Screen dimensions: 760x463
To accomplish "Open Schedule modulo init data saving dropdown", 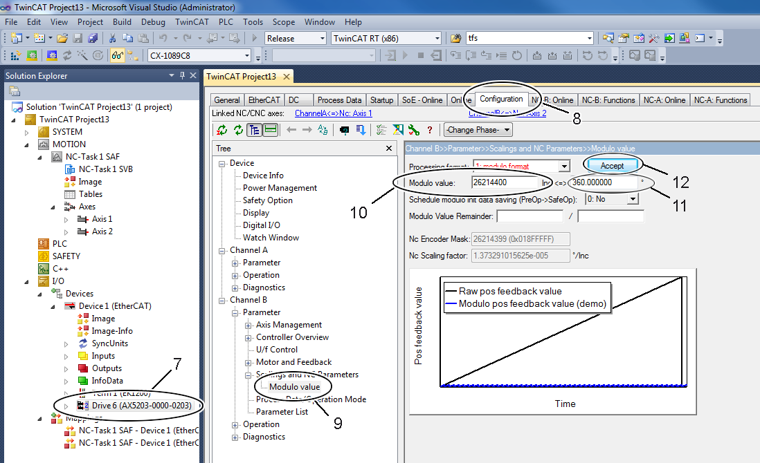I will 633,199.
